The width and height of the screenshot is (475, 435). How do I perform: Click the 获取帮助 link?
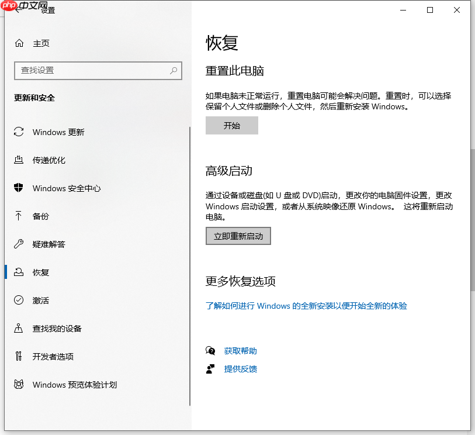pos(241,351)
